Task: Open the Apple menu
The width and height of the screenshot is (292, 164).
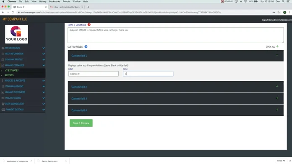Action: click(3, 1)
